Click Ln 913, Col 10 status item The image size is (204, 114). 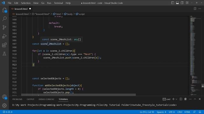(x=147, y=112)
